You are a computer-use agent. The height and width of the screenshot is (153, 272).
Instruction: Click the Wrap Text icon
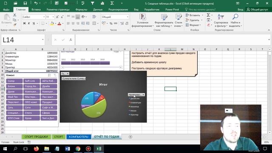94,17
